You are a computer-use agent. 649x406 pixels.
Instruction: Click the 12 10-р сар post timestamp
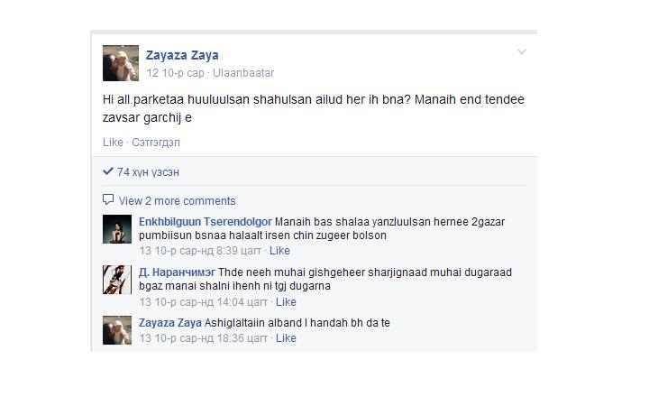pyautogui.click(x=175, y=73)
